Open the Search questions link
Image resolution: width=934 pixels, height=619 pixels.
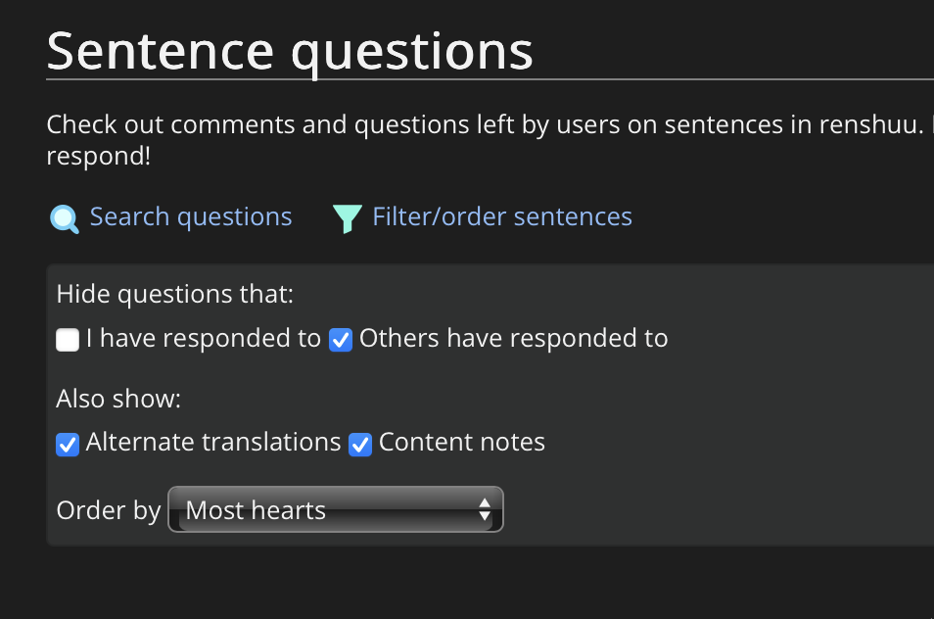tap(191, 216)
